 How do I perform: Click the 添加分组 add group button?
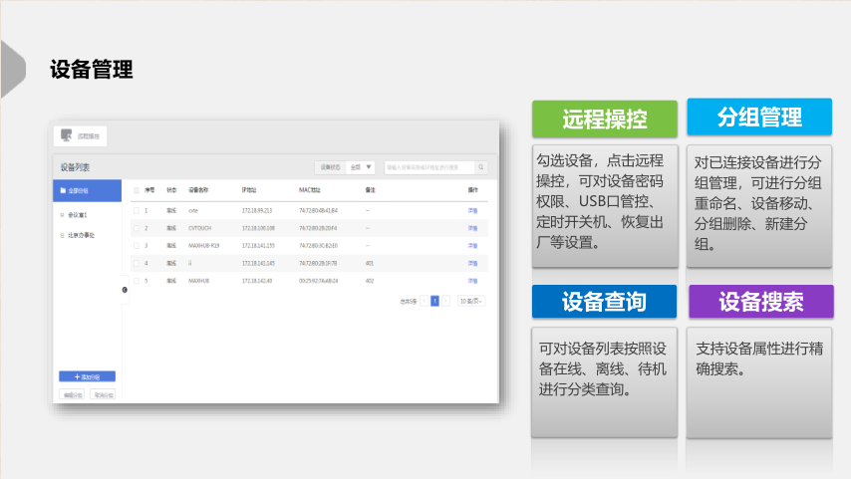(x=87, y=377)
